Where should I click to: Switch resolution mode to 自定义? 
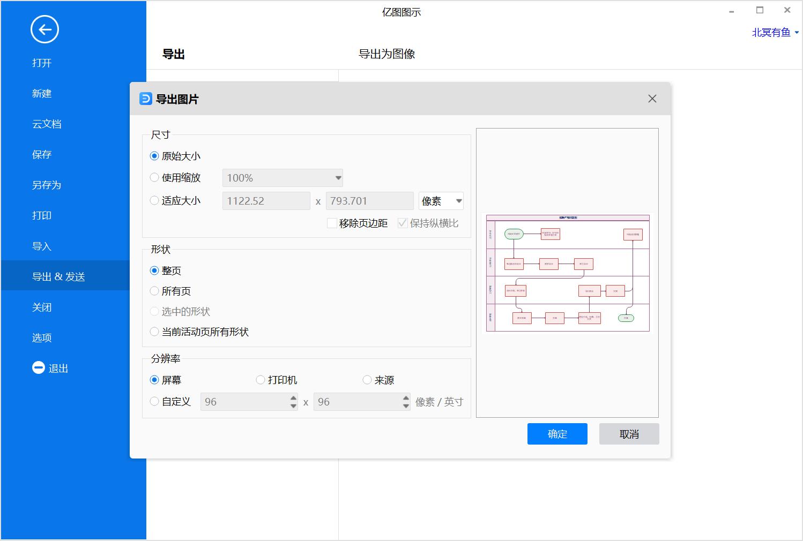pyautogui.click(x=154, y=401)
